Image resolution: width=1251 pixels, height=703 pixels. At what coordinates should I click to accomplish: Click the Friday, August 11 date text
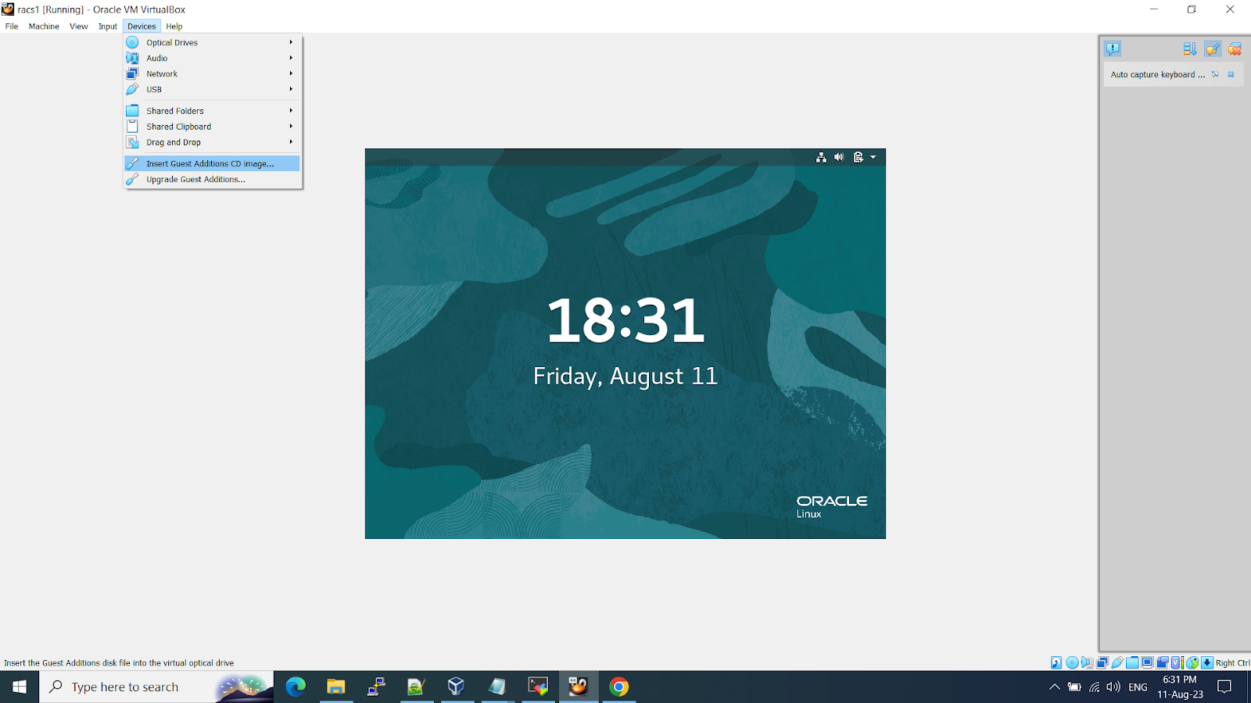tap(625, 376)
